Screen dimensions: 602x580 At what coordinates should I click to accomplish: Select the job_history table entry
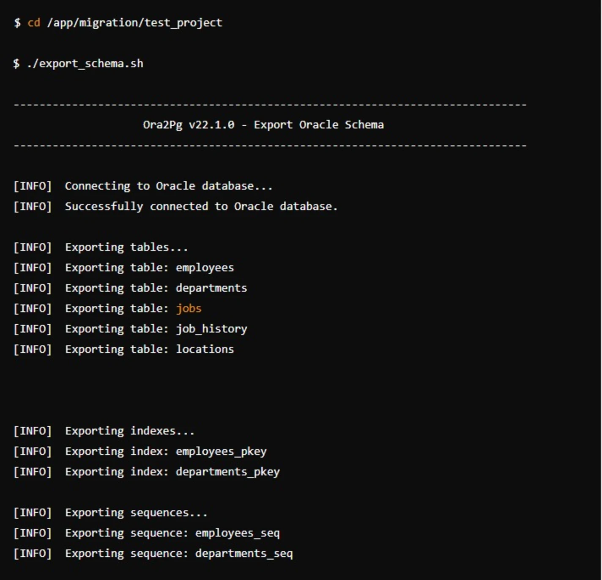tap(212, 329)
